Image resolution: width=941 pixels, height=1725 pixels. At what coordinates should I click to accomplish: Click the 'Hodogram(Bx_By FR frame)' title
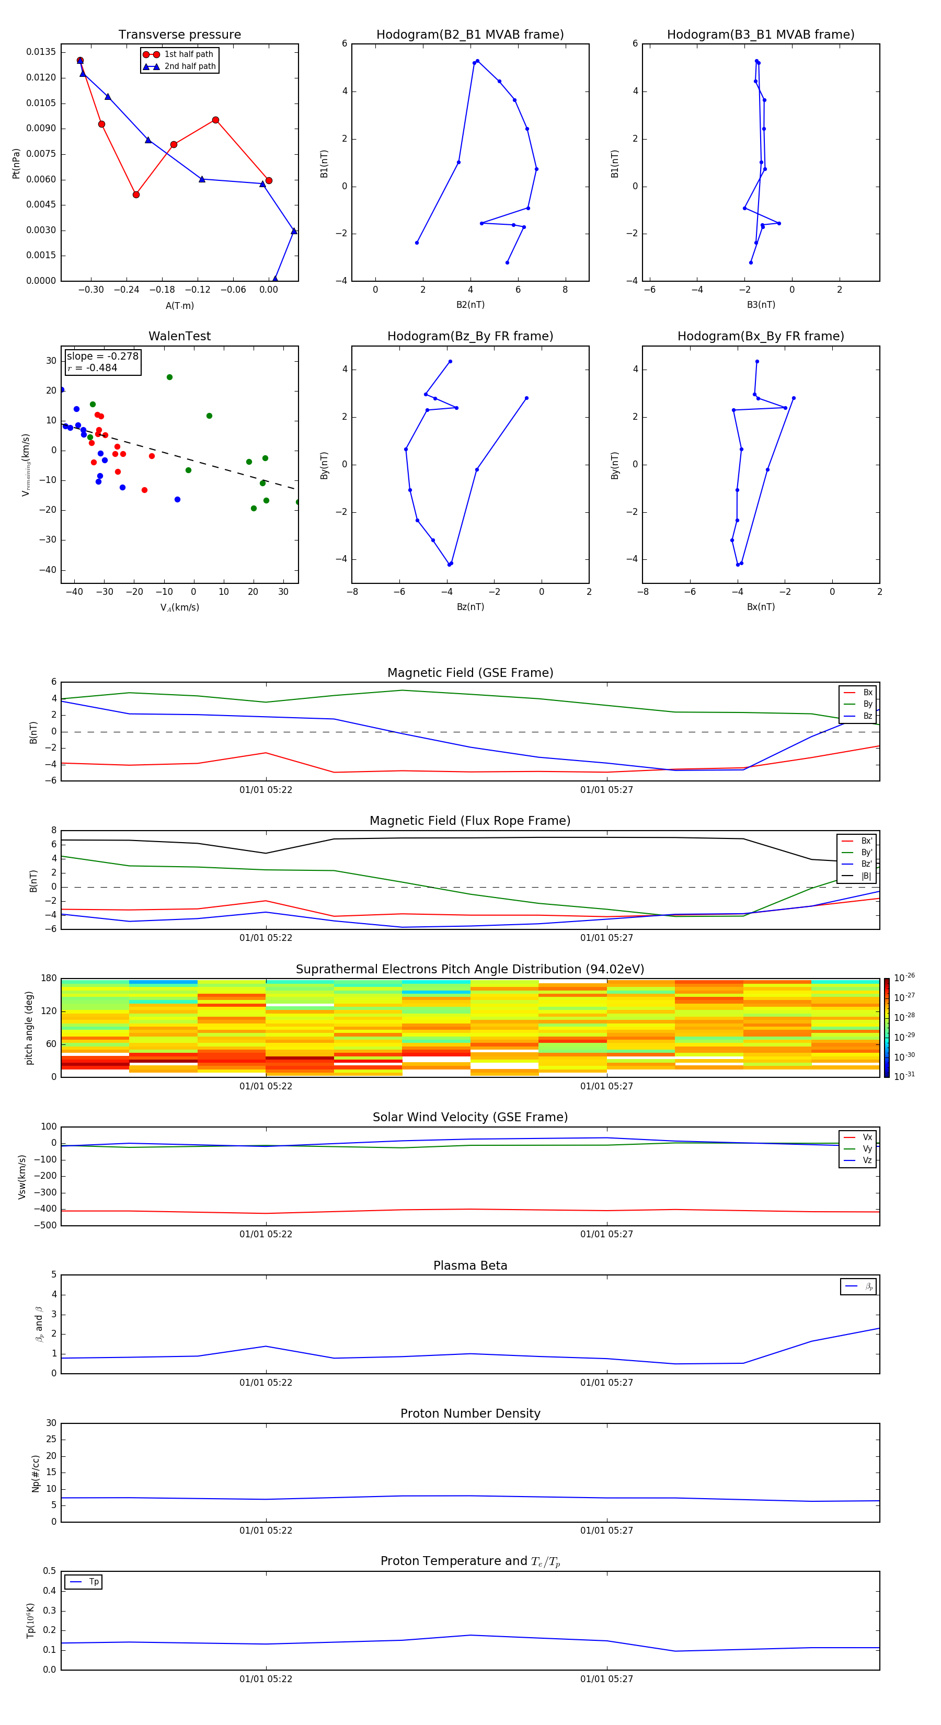(x=761, y=336)
